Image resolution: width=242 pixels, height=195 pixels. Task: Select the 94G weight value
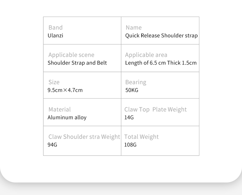(52, 145)
